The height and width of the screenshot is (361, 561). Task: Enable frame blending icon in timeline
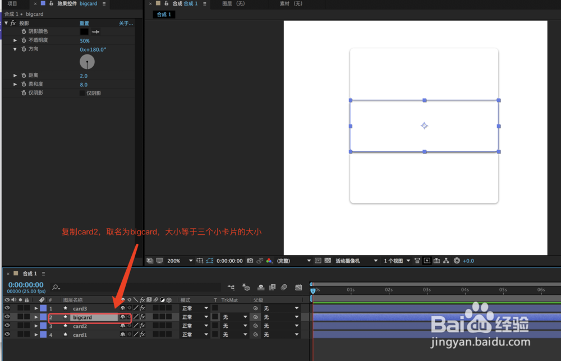tap(273, 287)
